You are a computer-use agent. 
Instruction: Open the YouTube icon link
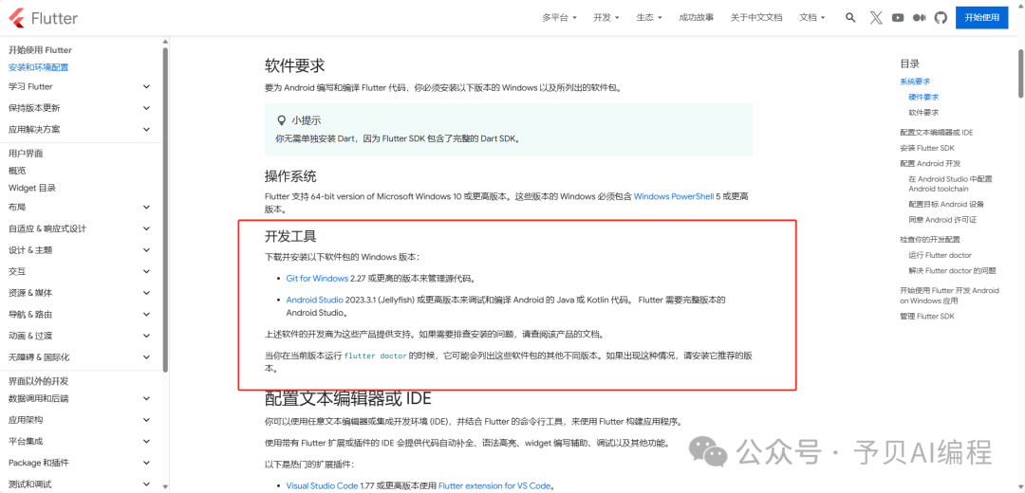898,18
